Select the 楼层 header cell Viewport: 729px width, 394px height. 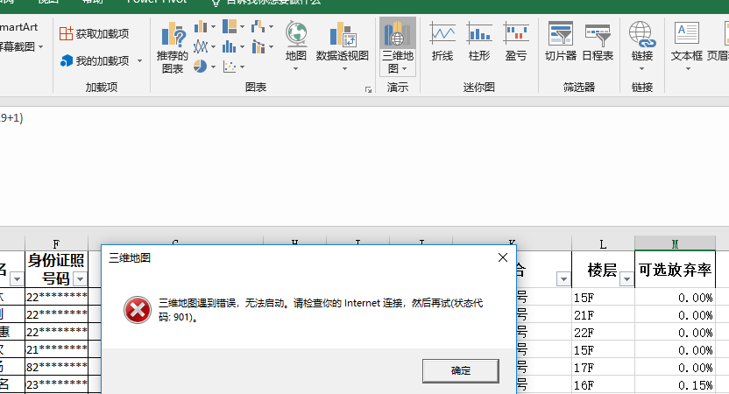(603, 270)
